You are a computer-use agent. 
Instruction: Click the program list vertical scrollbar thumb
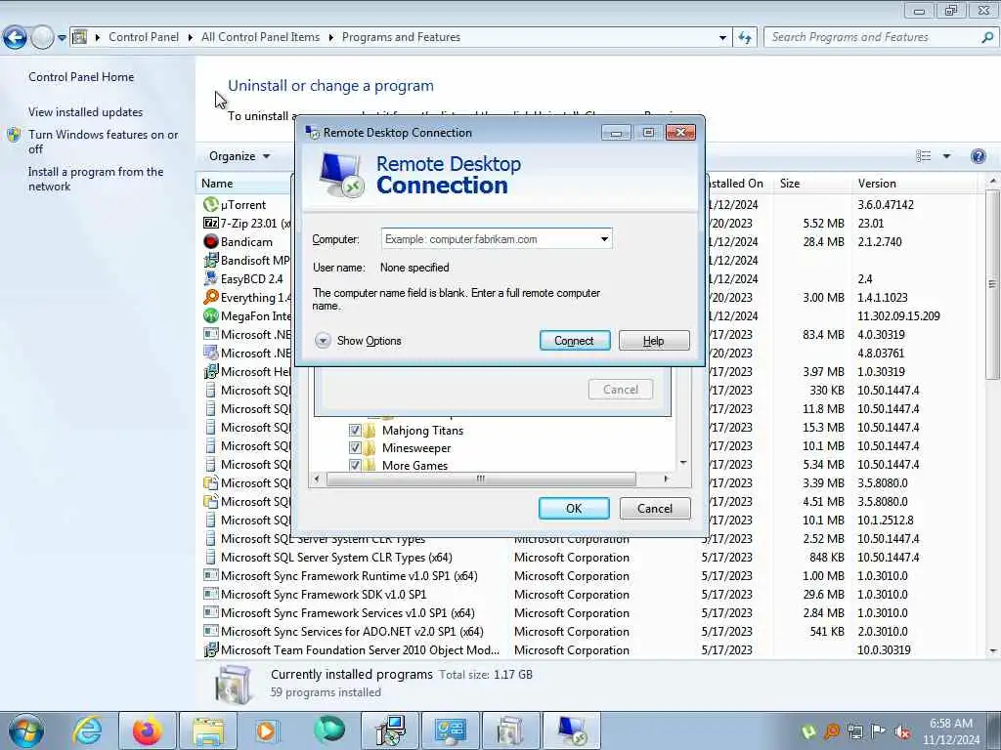coord(992,284)
